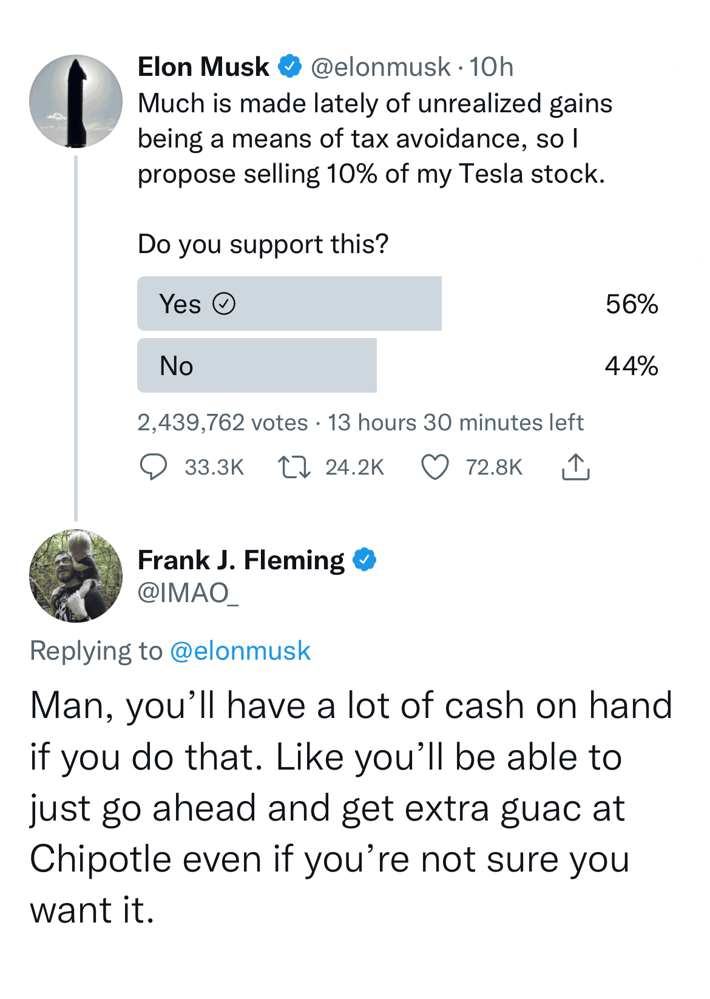Image resolution: width=710 pixels, height=999 pixels.
Task: Open Frank J. Fleming's profile picture
Action: point(76,576)
